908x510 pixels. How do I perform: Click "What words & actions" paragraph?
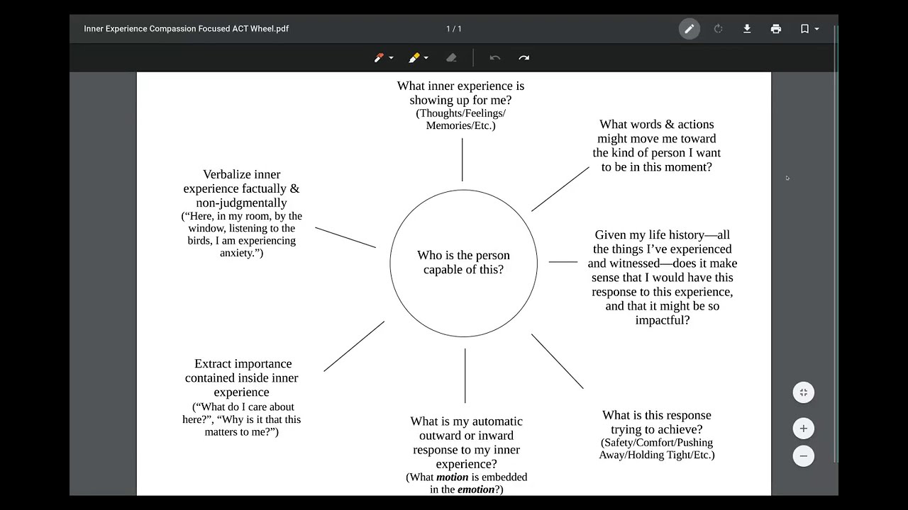pos(657,146)
